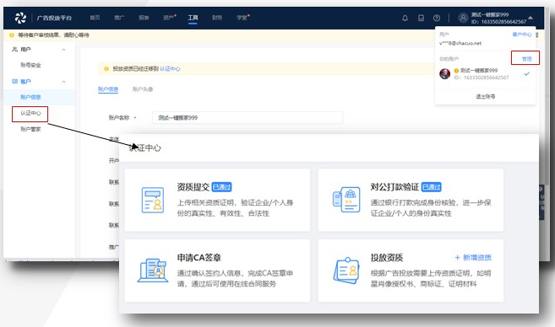Viewport: 555px width, 327px height.
Task: Open the 申请CA签章 card
Action: [x=217, y=271]
